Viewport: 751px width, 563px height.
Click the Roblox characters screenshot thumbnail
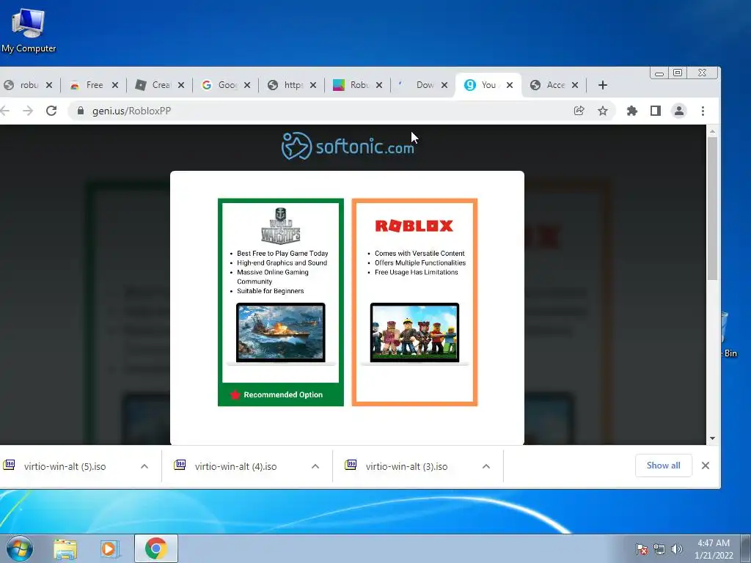(x=414, y=333)
